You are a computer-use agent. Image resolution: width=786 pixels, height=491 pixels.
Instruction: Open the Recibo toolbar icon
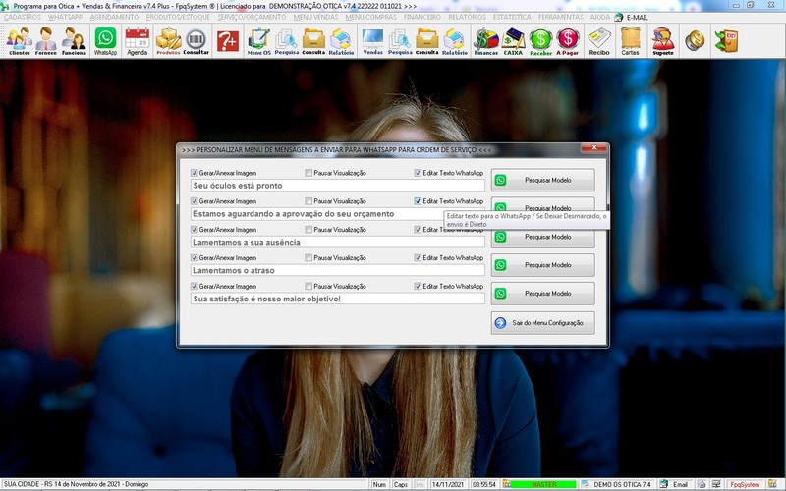[599, 40]
